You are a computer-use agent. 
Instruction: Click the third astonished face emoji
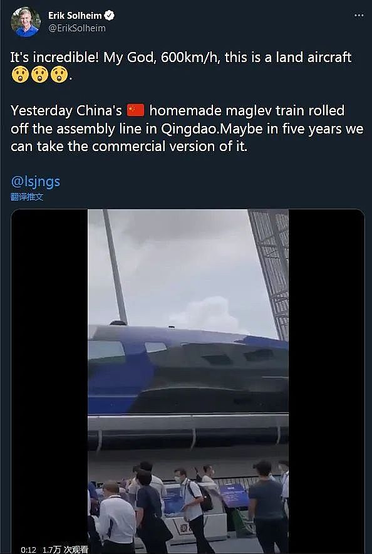click(x=59, y=75)
